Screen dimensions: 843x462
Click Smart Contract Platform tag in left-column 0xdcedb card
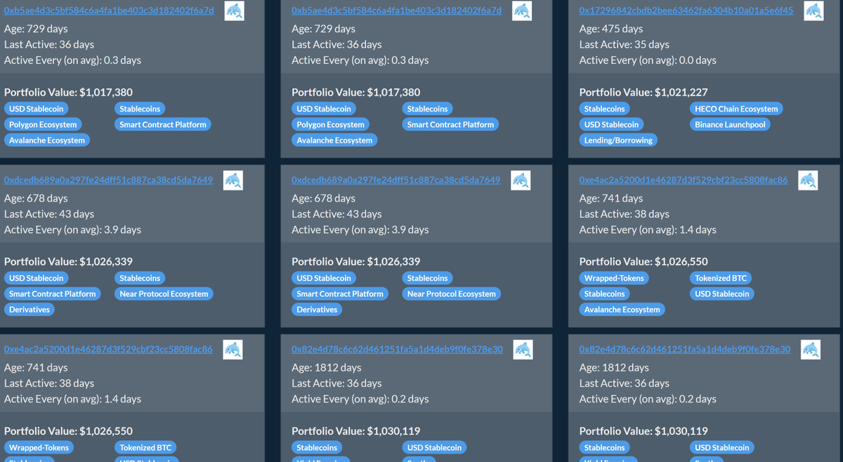tap(53, 293)
